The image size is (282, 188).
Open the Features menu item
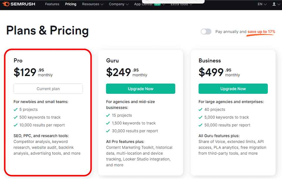(x=52, y=4)
